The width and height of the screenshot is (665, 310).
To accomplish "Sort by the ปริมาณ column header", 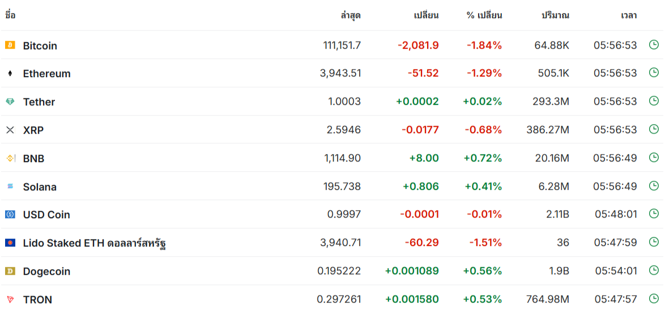I will pos(555,15).
